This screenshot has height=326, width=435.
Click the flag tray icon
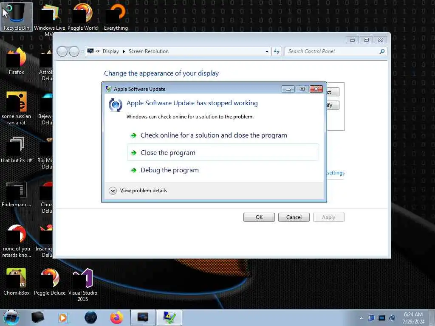coord(371,318)
